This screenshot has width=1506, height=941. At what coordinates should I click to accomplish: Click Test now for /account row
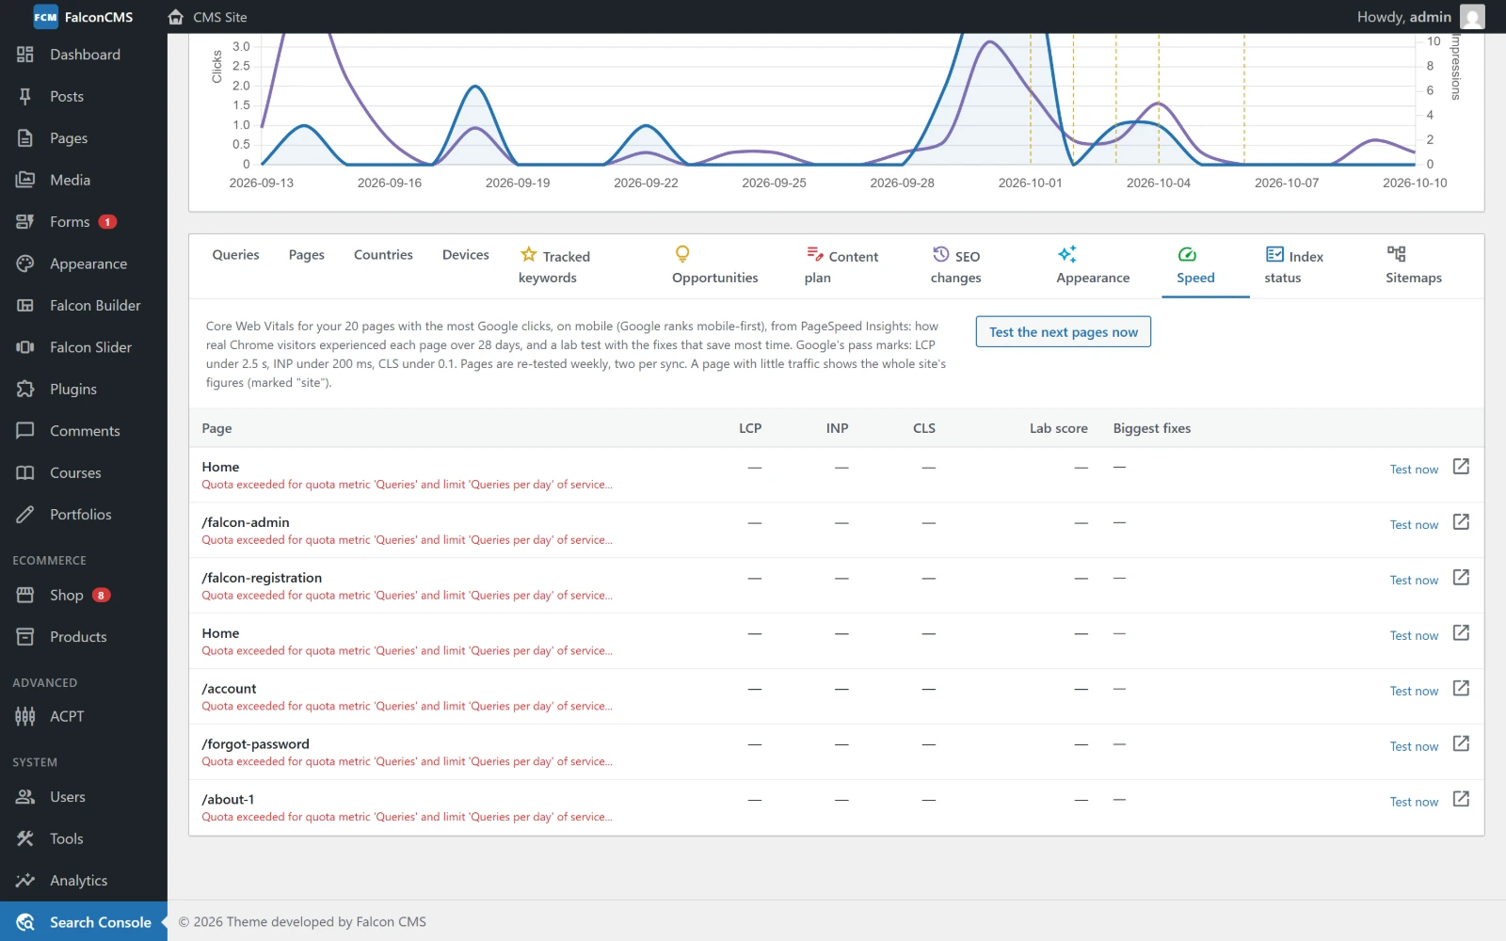[1414, 691]
